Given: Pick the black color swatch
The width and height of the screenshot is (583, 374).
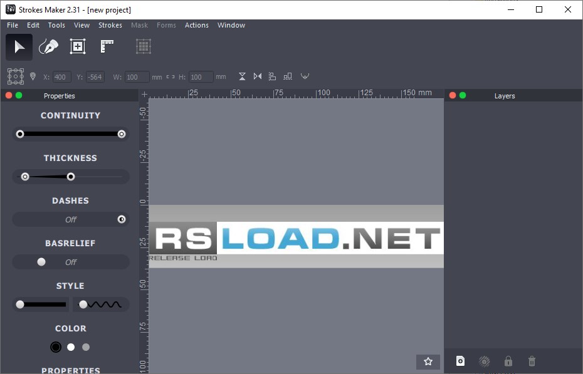Looking at the screenshot, I should [56, 347].
